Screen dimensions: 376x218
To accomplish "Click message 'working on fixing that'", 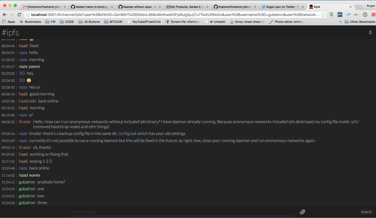I will (49, 154).
